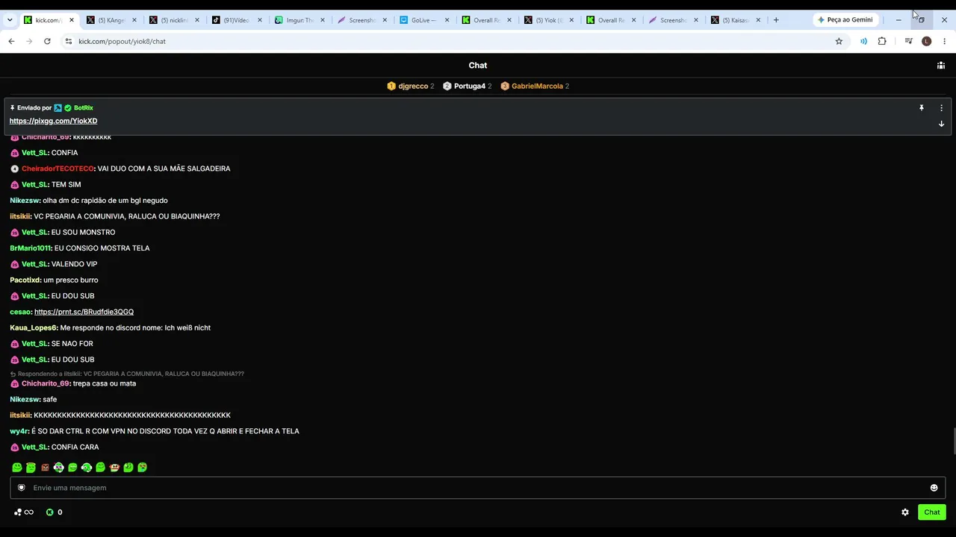Click username Pacotixd
This screenshot has height=537, width=956.
(25, 280)
